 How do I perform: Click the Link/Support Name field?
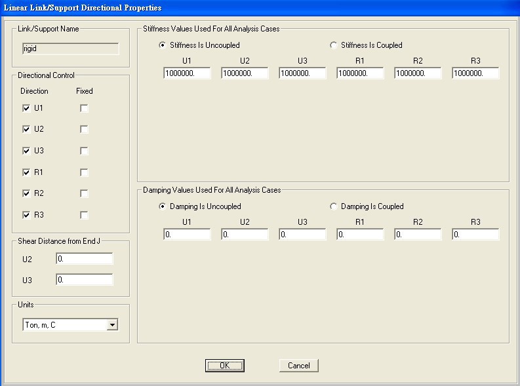[x=70, y=48]
